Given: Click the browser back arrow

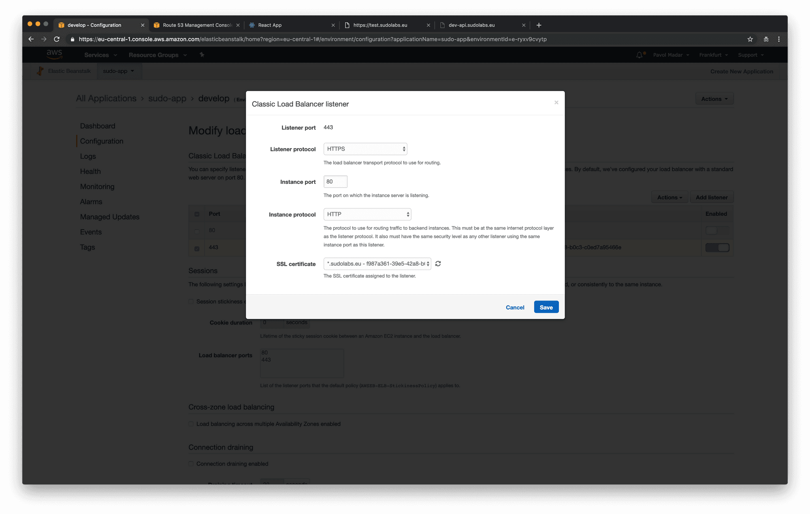Looking at the screenshot, I should coord(31,39).
